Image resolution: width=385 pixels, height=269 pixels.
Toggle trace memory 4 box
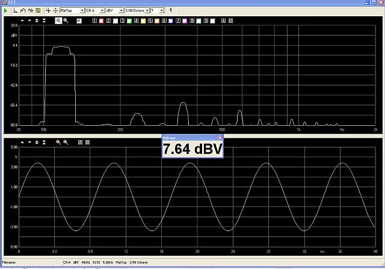coord(137,20)
